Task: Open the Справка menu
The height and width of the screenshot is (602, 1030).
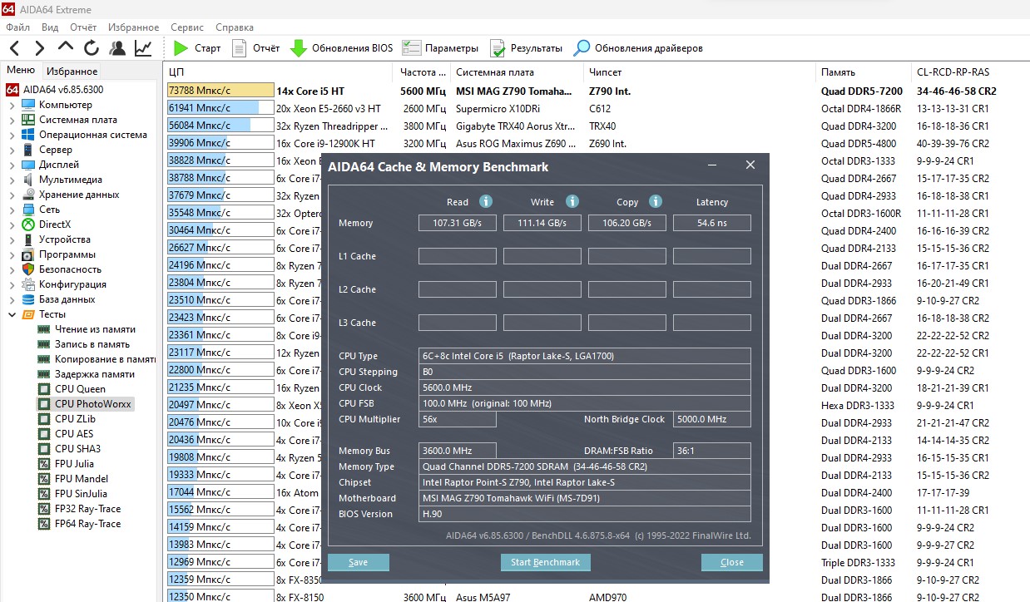Action: click(x=235, y=27)
